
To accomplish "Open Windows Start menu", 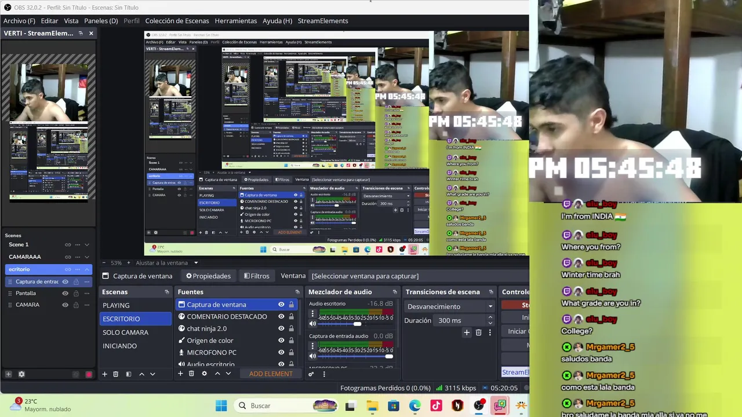I will click(221, 406).
